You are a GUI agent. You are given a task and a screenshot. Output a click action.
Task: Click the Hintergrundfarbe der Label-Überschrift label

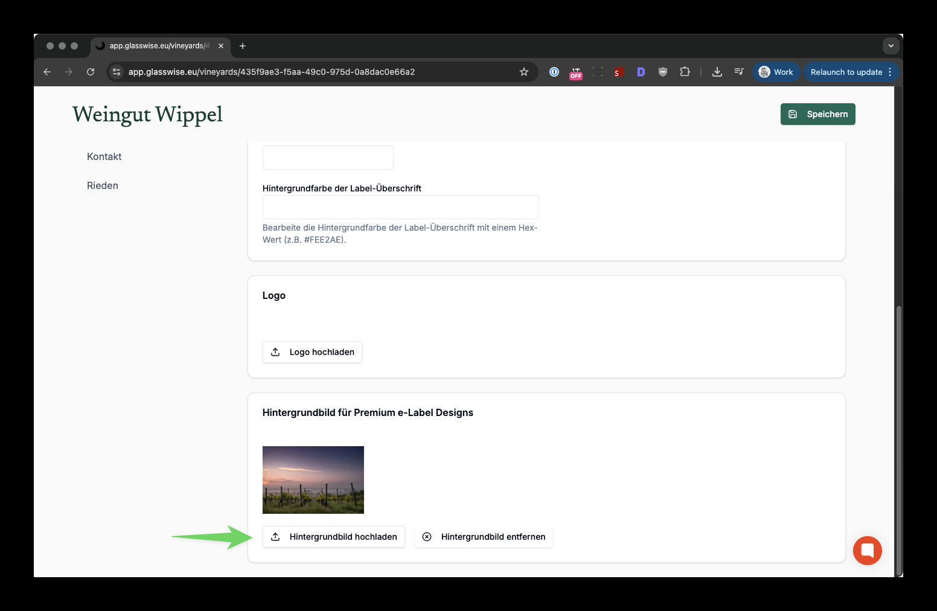pos(342,188)
